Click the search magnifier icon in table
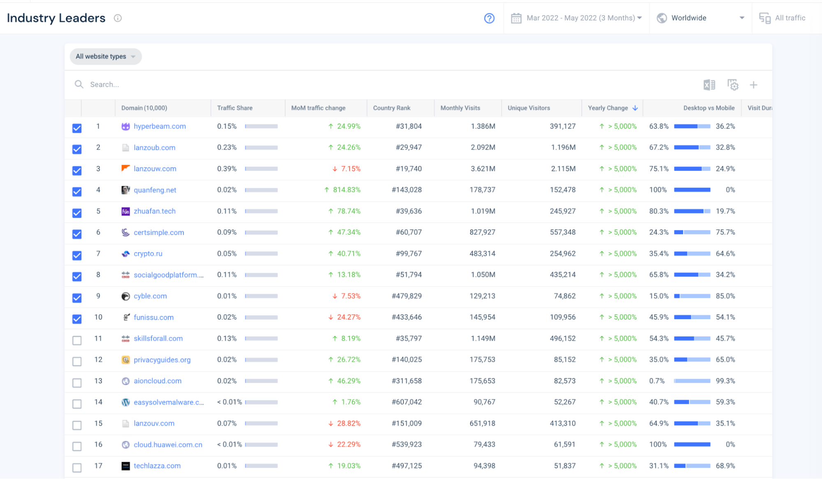The width and height of the screenshot is (822, 479). (x=79, y=84)
